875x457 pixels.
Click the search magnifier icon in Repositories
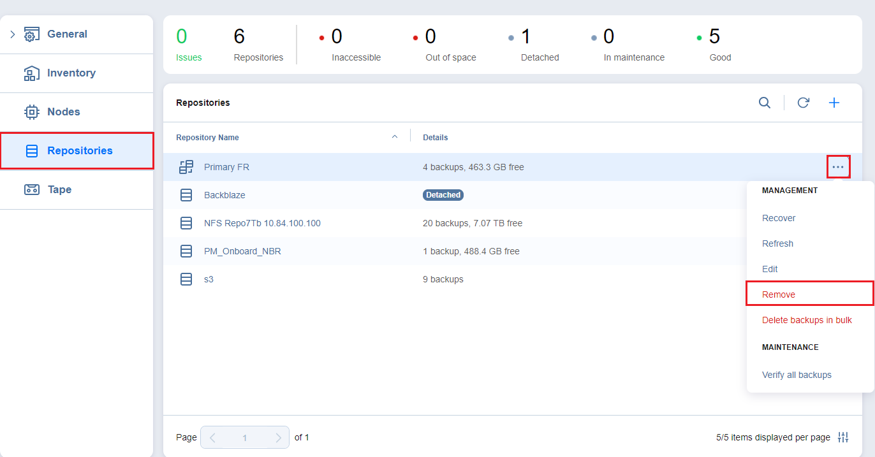click(764, 103)
